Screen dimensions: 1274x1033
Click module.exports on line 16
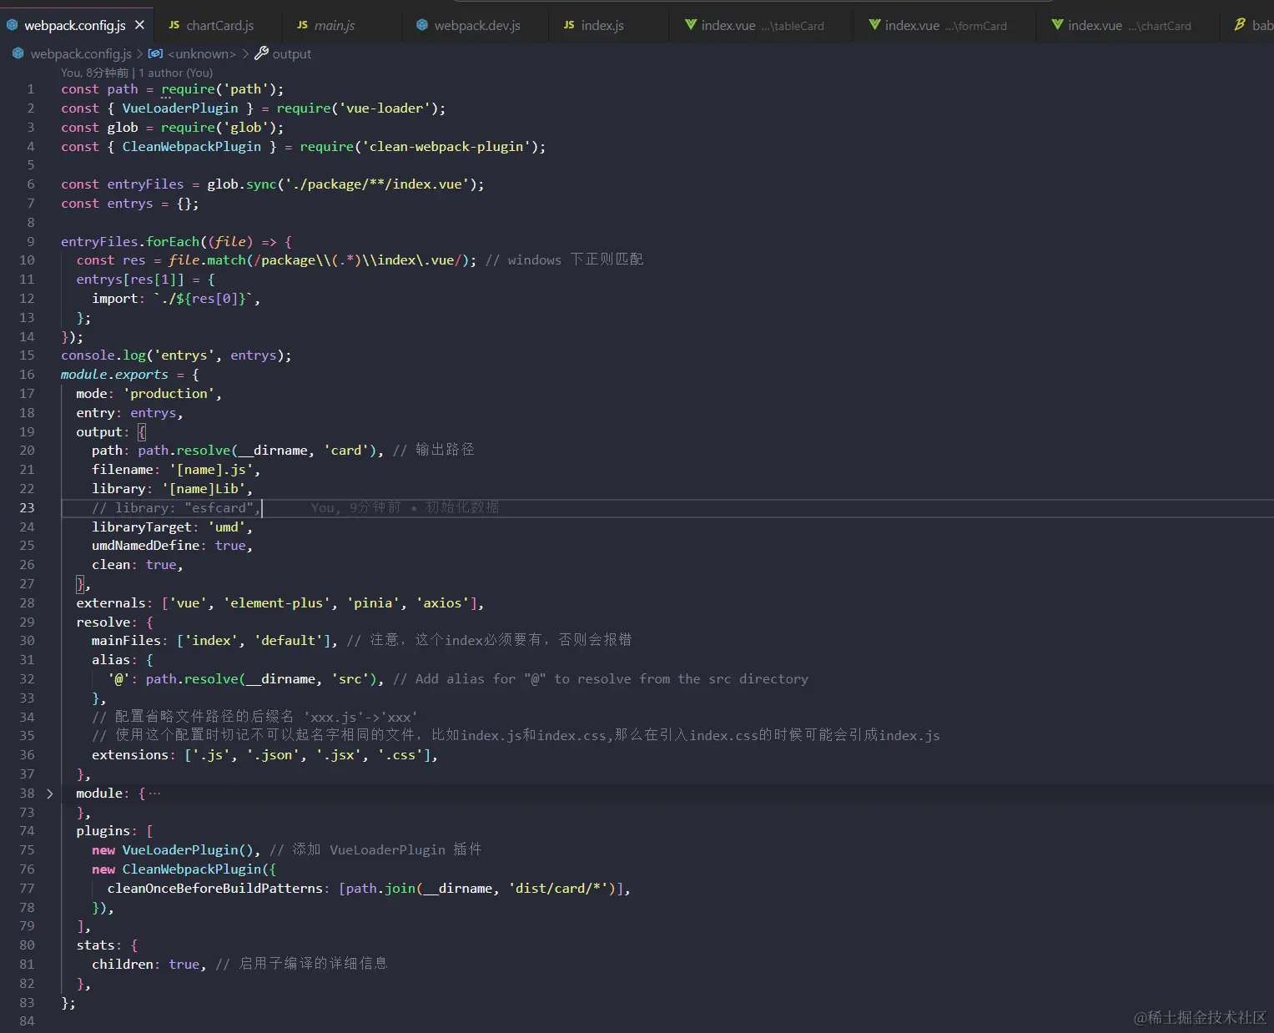(x=114, y=375)
